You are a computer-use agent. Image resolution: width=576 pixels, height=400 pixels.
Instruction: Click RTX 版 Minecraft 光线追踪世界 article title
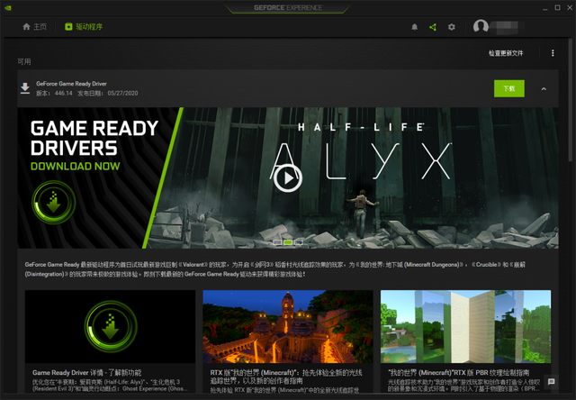[286, 377]
